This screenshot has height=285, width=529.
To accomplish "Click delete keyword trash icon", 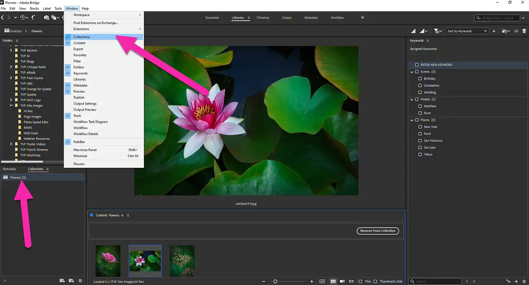I will coord(524,281).
